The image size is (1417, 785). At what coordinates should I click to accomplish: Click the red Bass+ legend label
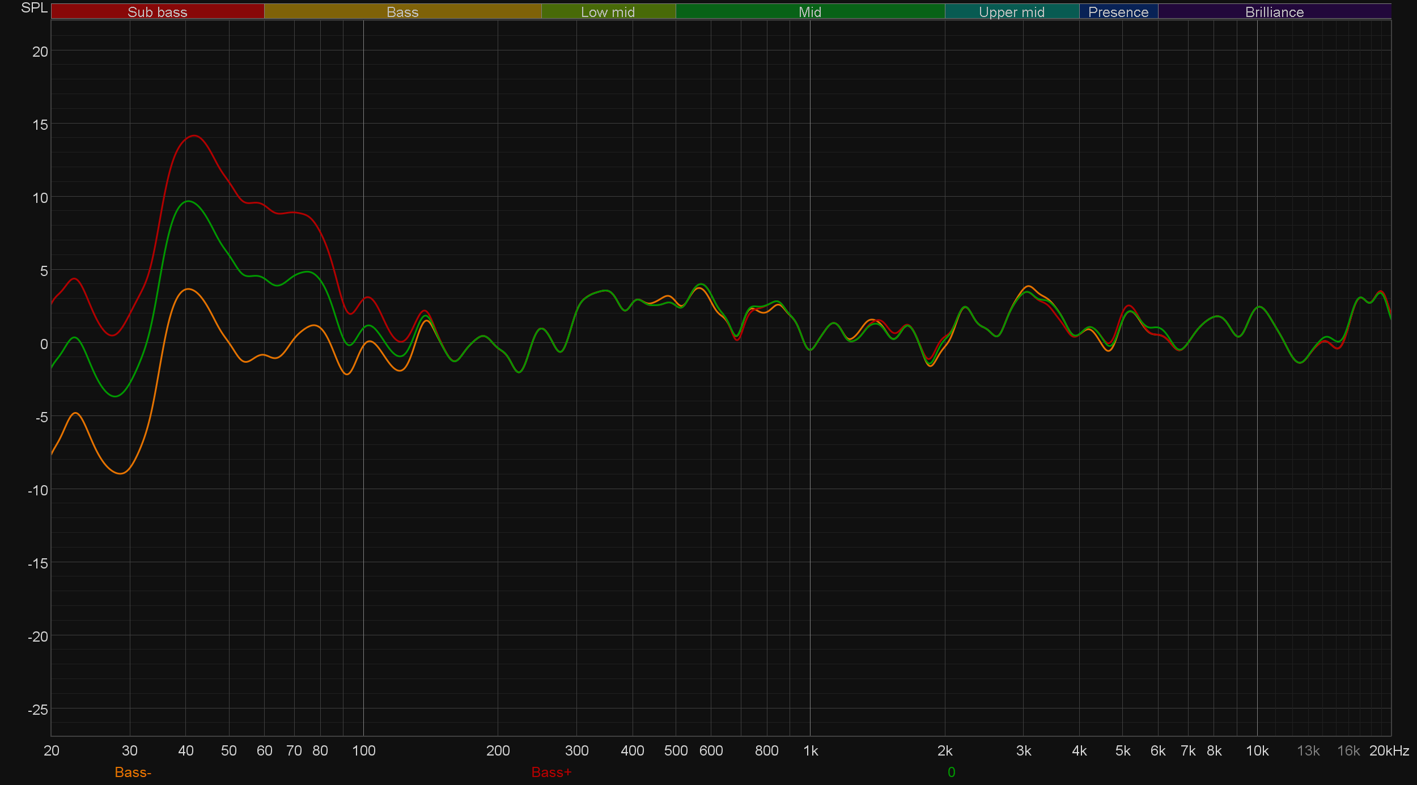(x=551, y=772)
